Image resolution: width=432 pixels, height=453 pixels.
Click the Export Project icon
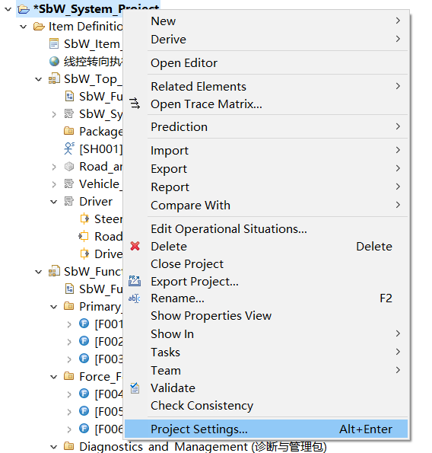(x=135, y=281)
